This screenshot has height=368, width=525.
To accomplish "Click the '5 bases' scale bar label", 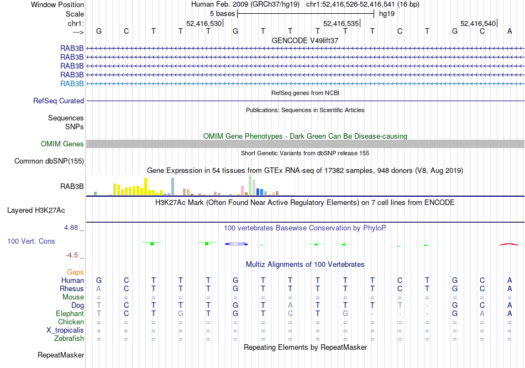I will tap(222, 14).
